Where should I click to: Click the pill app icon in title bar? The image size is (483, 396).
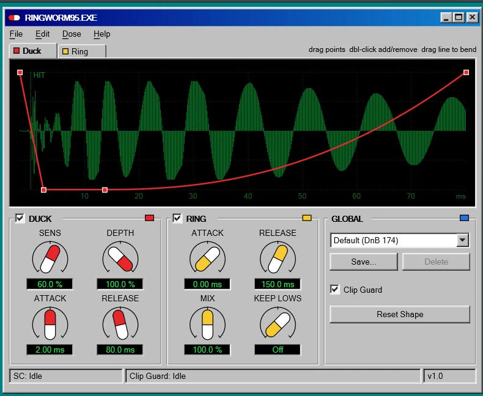pos(14,18)
